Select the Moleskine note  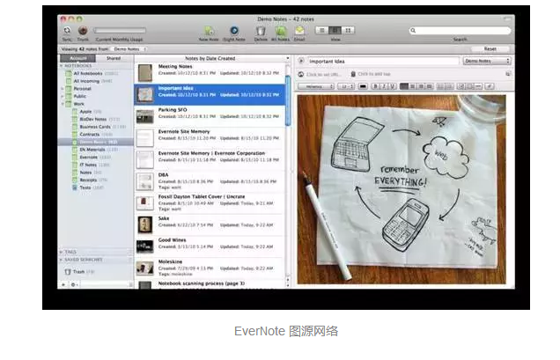210,268
